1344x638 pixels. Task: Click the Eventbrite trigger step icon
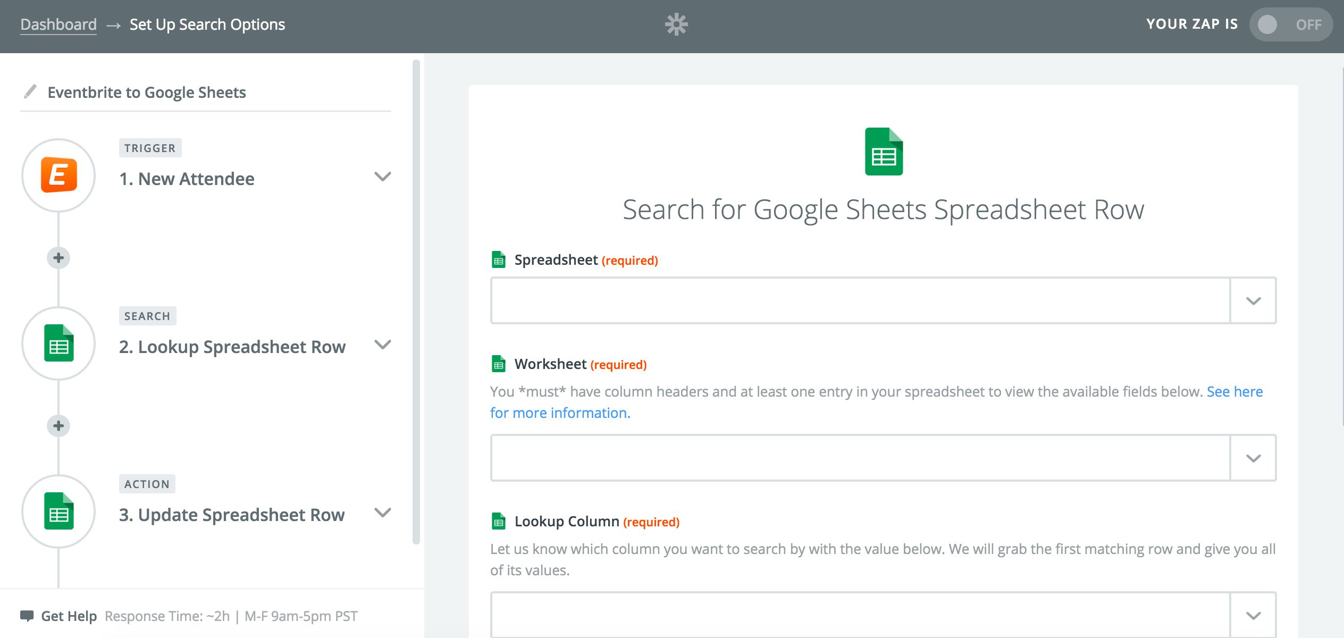(x=58, y=175)
